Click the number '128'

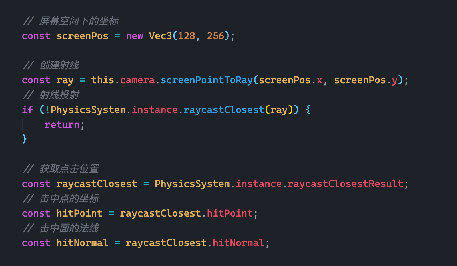coord(187,36)
